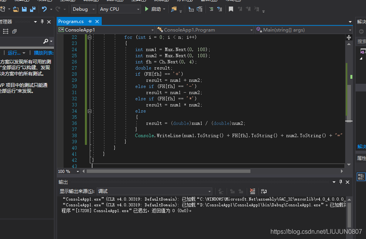Open the document tab list dropdown arrow
This screenshot has height=239, width=366.
[350, 22]
